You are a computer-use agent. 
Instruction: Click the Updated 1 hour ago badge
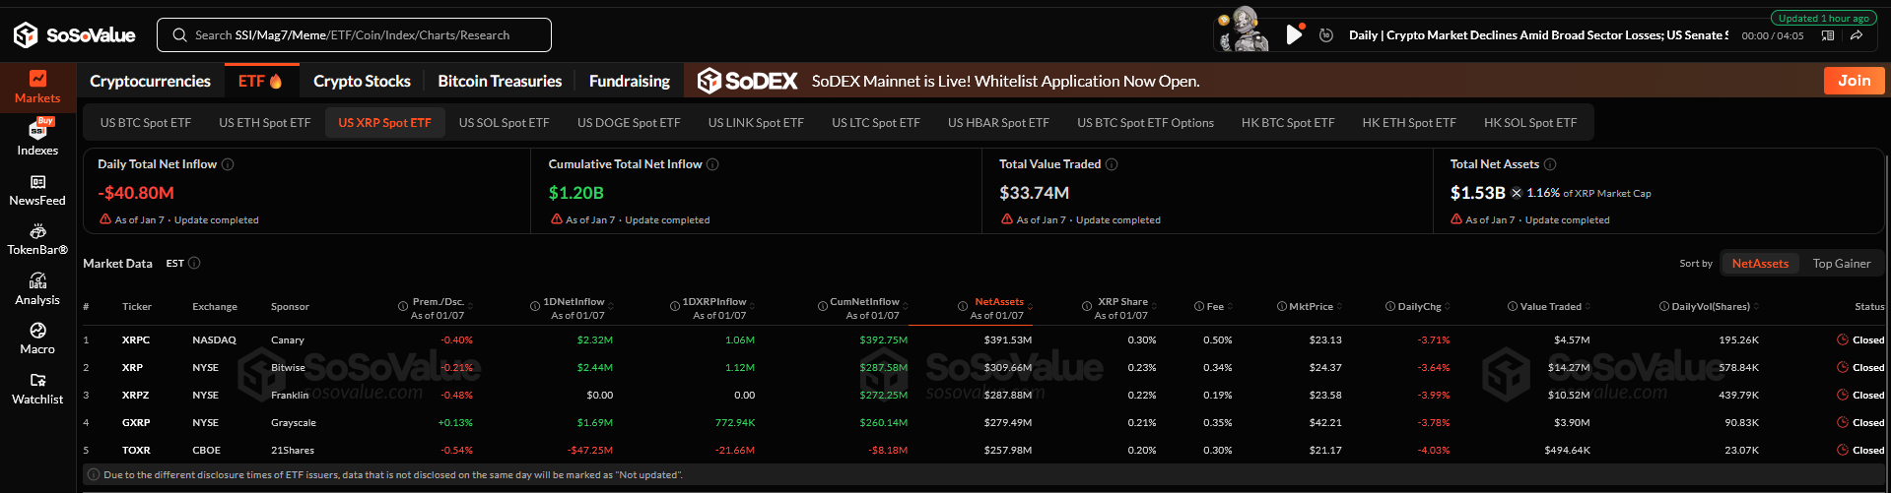pos(1823,18)
